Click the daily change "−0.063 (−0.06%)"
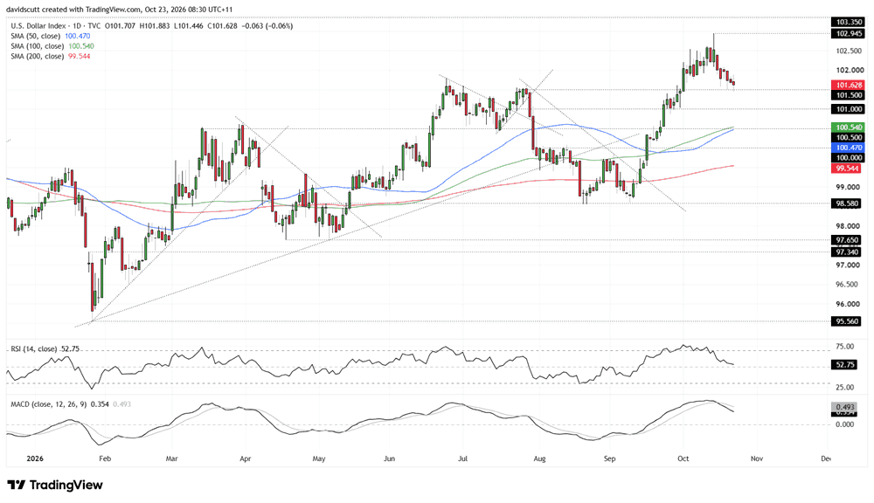874x503 pixels. (267, 25)
